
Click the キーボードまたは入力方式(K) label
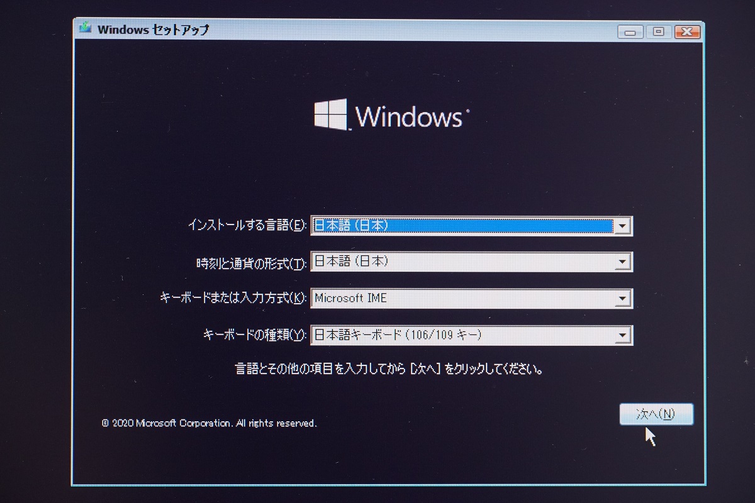(233, 299)
